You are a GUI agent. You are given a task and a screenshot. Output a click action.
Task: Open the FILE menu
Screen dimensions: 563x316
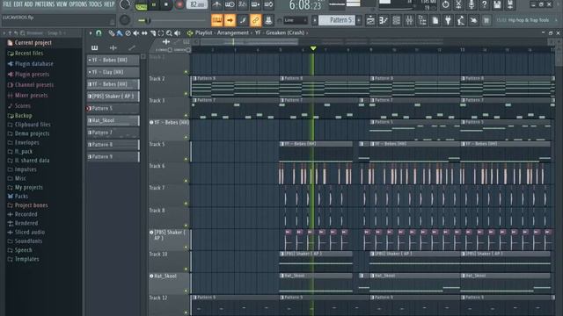tap(7, 4)
